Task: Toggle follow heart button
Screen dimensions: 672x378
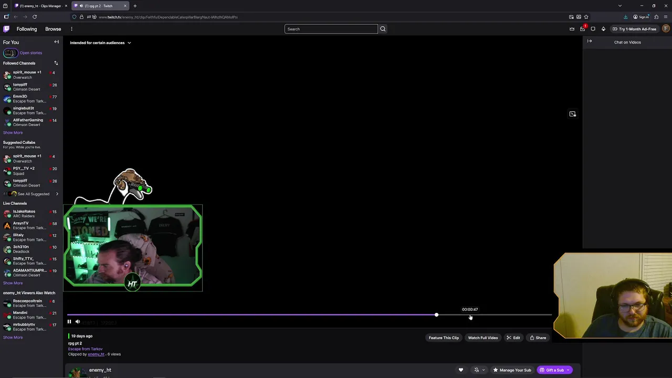Action: (x=461, y=370)
